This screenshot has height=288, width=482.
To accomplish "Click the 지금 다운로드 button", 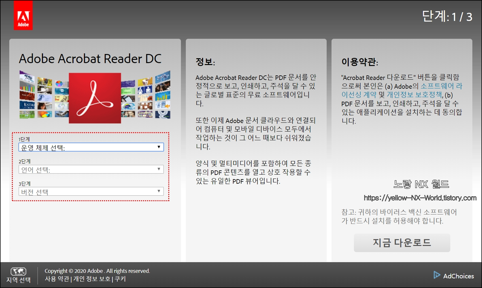I will (x=402, y=243).
